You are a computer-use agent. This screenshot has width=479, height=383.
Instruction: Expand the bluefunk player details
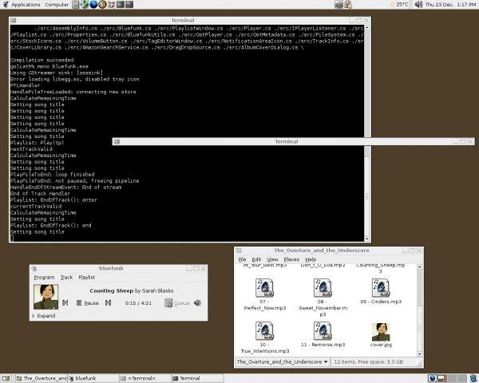click(44, 316)
